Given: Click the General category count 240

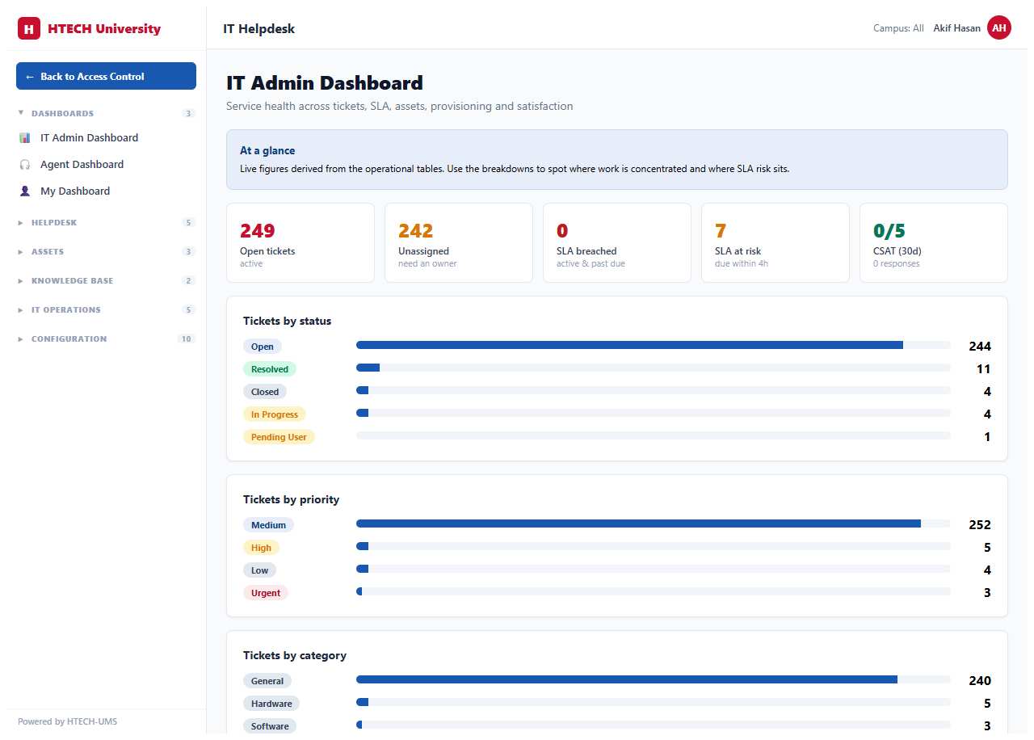Looking at the screenshot, I should [x=980, y=681].
